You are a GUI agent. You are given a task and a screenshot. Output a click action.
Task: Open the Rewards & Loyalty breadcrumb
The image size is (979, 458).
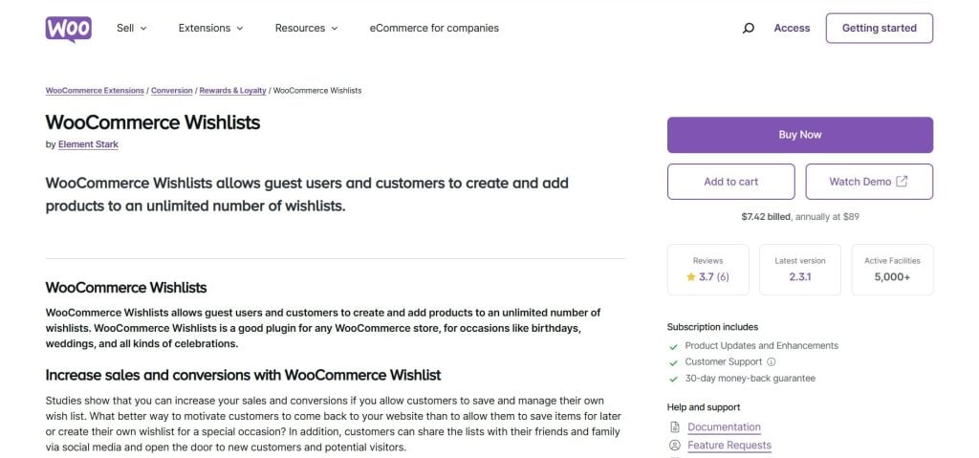click(x=232, y=91)
